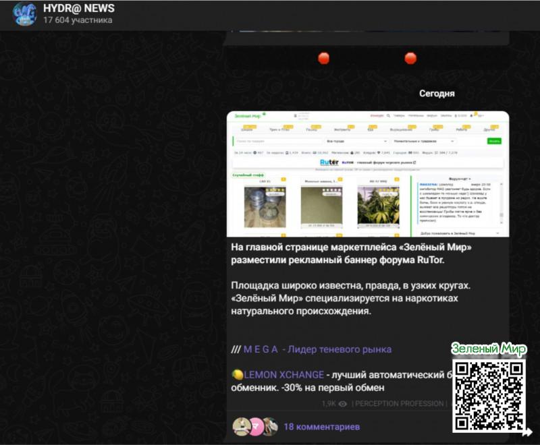The width and height of the screenshot is (540, 445).
Task: Click the left red circle emoji
Action: click(x=324, y=59)
